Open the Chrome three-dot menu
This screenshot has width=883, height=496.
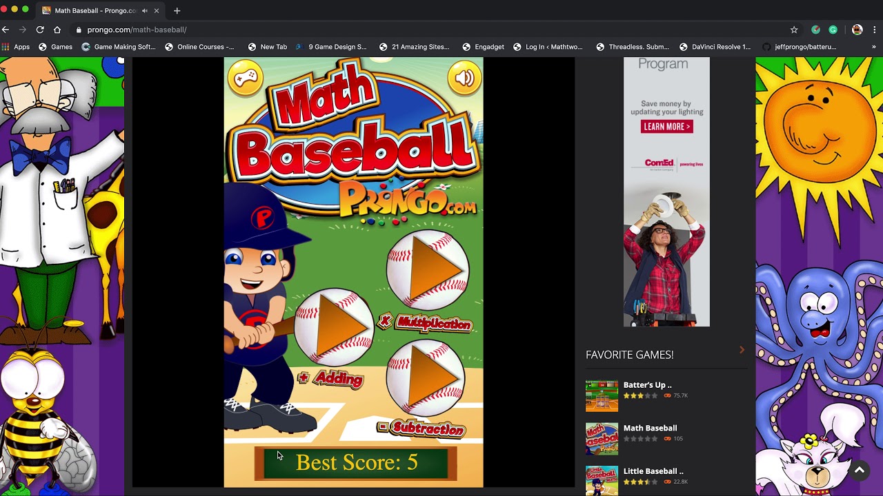click(x=875, y=30)
